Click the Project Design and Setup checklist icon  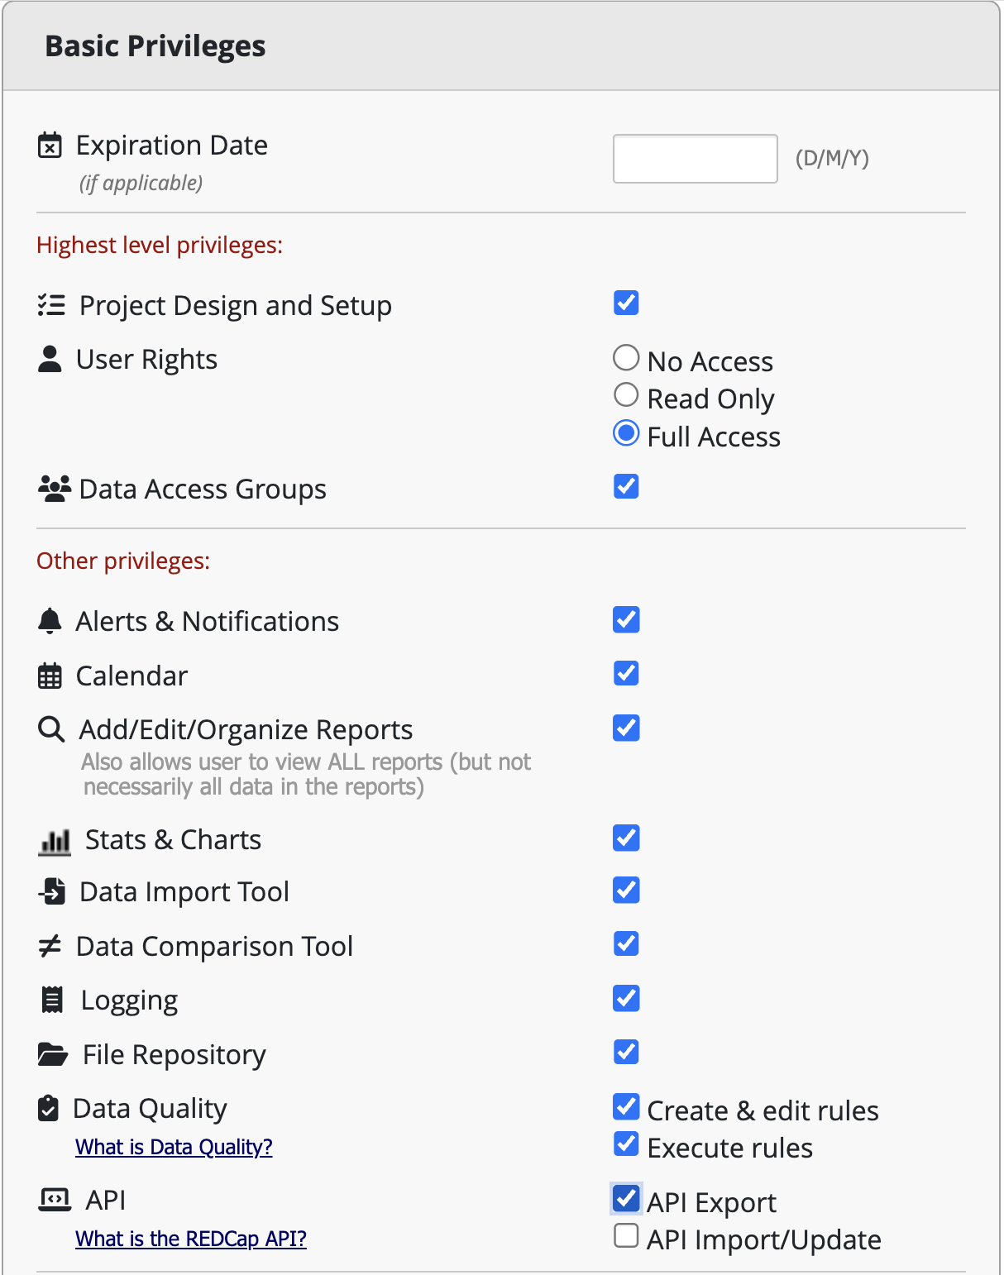51,305
